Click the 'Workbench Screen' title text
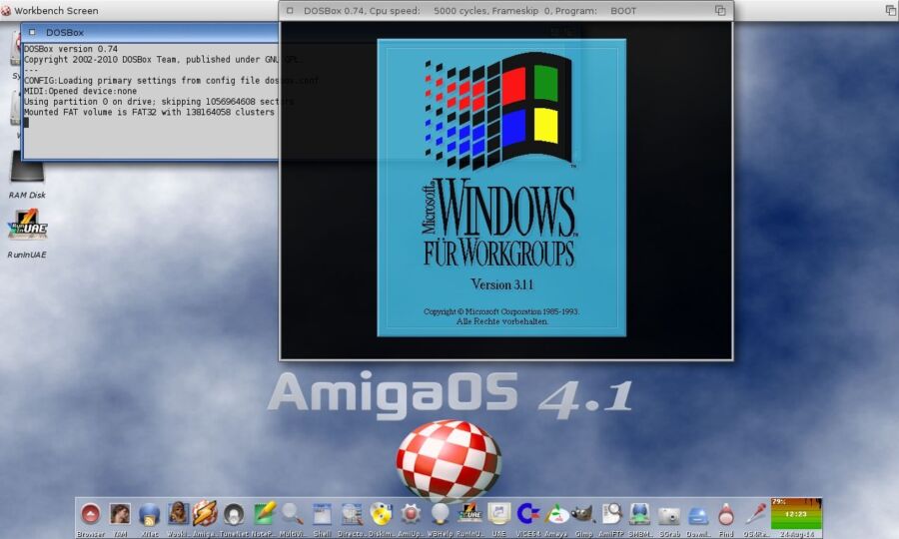899x539 pixels. (56, 10)
